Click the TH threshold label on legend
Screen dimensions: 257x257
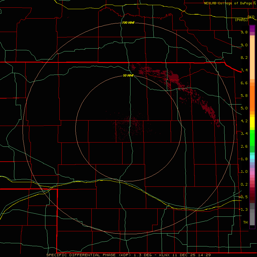(x=245, y=222)
